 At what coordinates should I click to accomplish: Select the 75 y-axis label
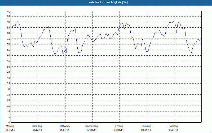[x=8, y=39]
